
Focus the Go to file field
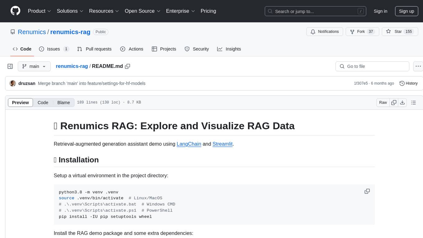pos(372,66)
